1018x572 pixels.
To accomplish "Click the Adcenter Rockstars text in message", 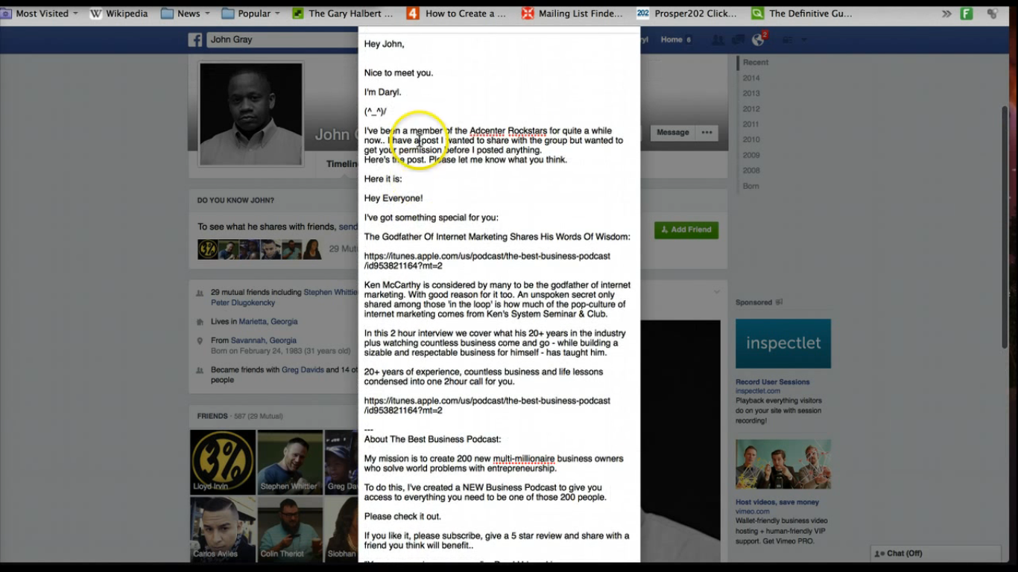I will tap(508, 131).
